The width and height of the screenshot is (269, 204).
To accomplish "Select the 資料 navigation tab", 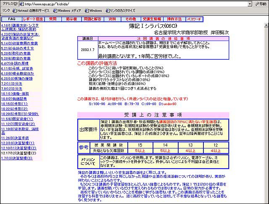I will 112,19.
